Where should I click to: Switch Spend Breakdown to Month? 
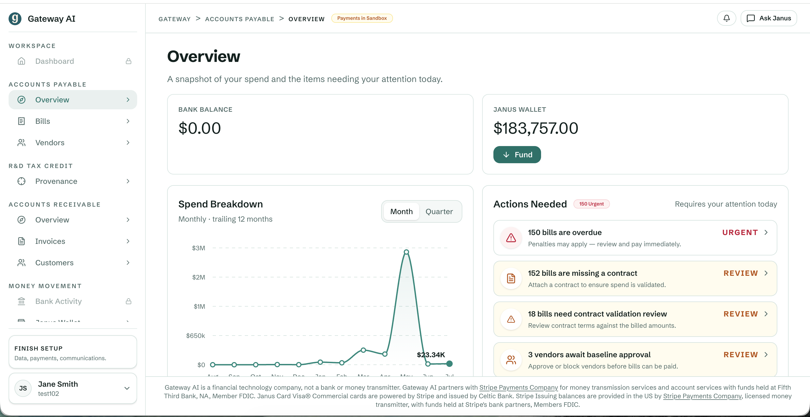click(x=401, y=211)
